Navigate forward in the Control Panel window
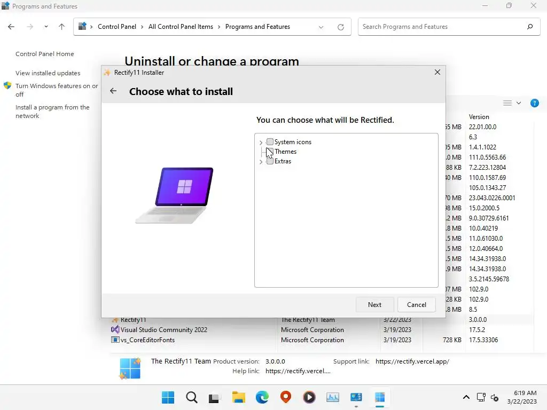 tap(30, 27)
